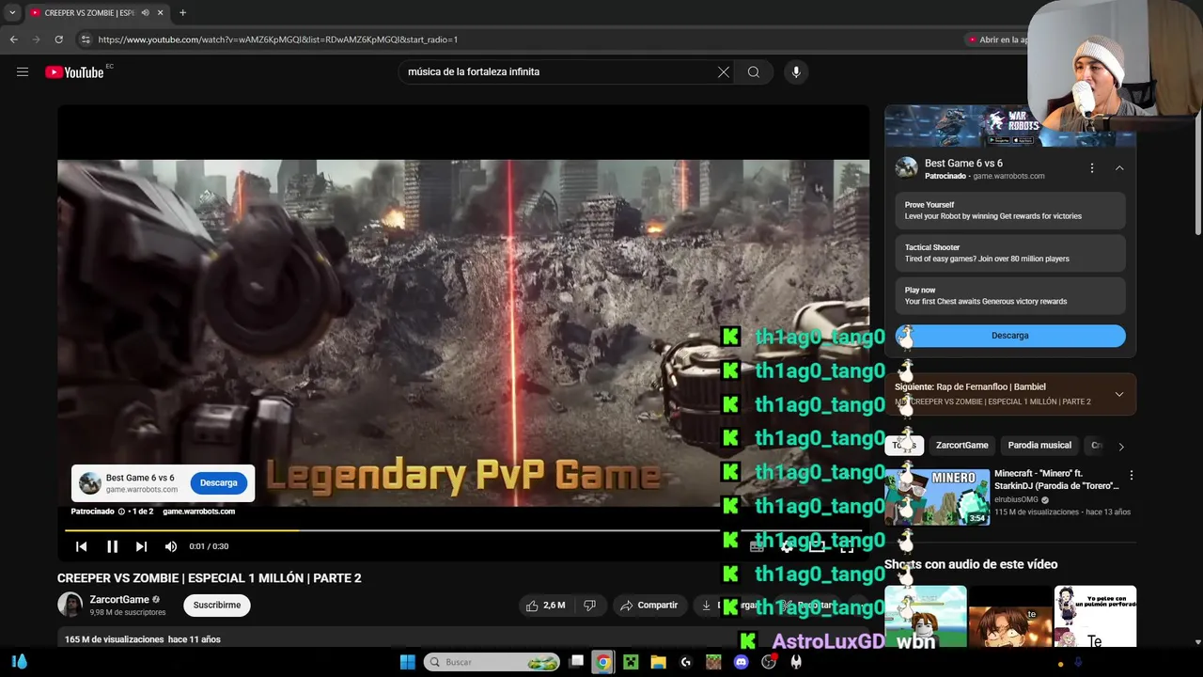The width and height of the screenshot is (1203, 677).
Task: Select the ZarcortGame filter chip
Action: click(x=961, y=446)
